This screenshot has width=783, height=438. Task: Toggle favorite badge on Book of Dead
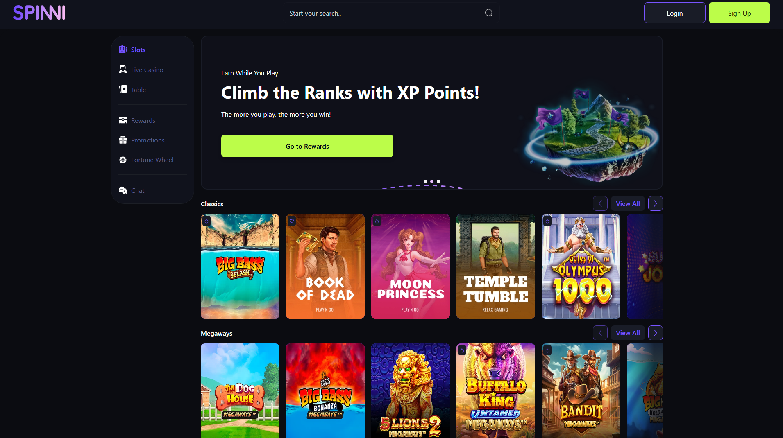[x=292, y=221]
